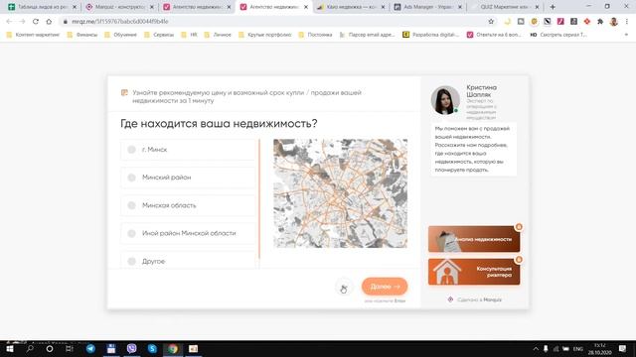The image size is (636, 357).
Task: Open "Сервисы" bookmarks folder
Action: point(159,35)
